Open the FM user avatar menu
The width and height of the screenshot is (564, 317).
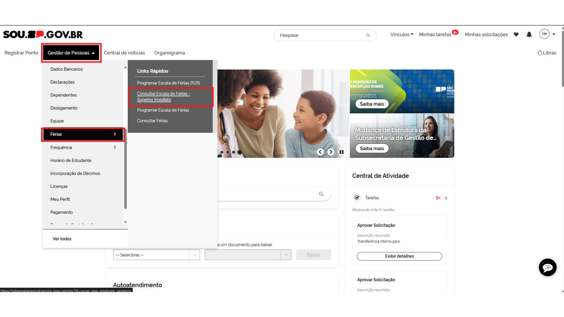coord(544,34)
